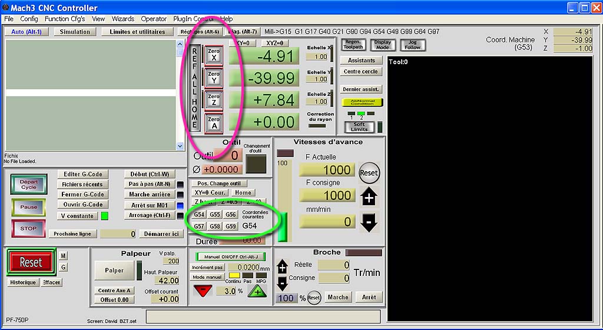603x330 pixels.
Task: Reset spindle override round Reset button
Action: click(x=314, y=298)
